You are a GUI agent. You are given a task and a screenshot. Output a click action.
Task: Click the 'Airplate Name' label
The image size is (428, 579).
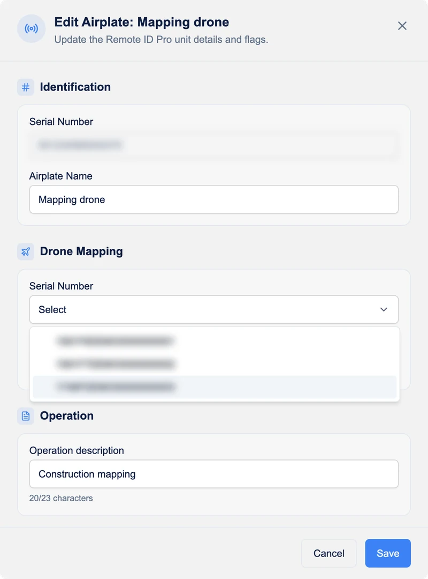tap(61, 176)
